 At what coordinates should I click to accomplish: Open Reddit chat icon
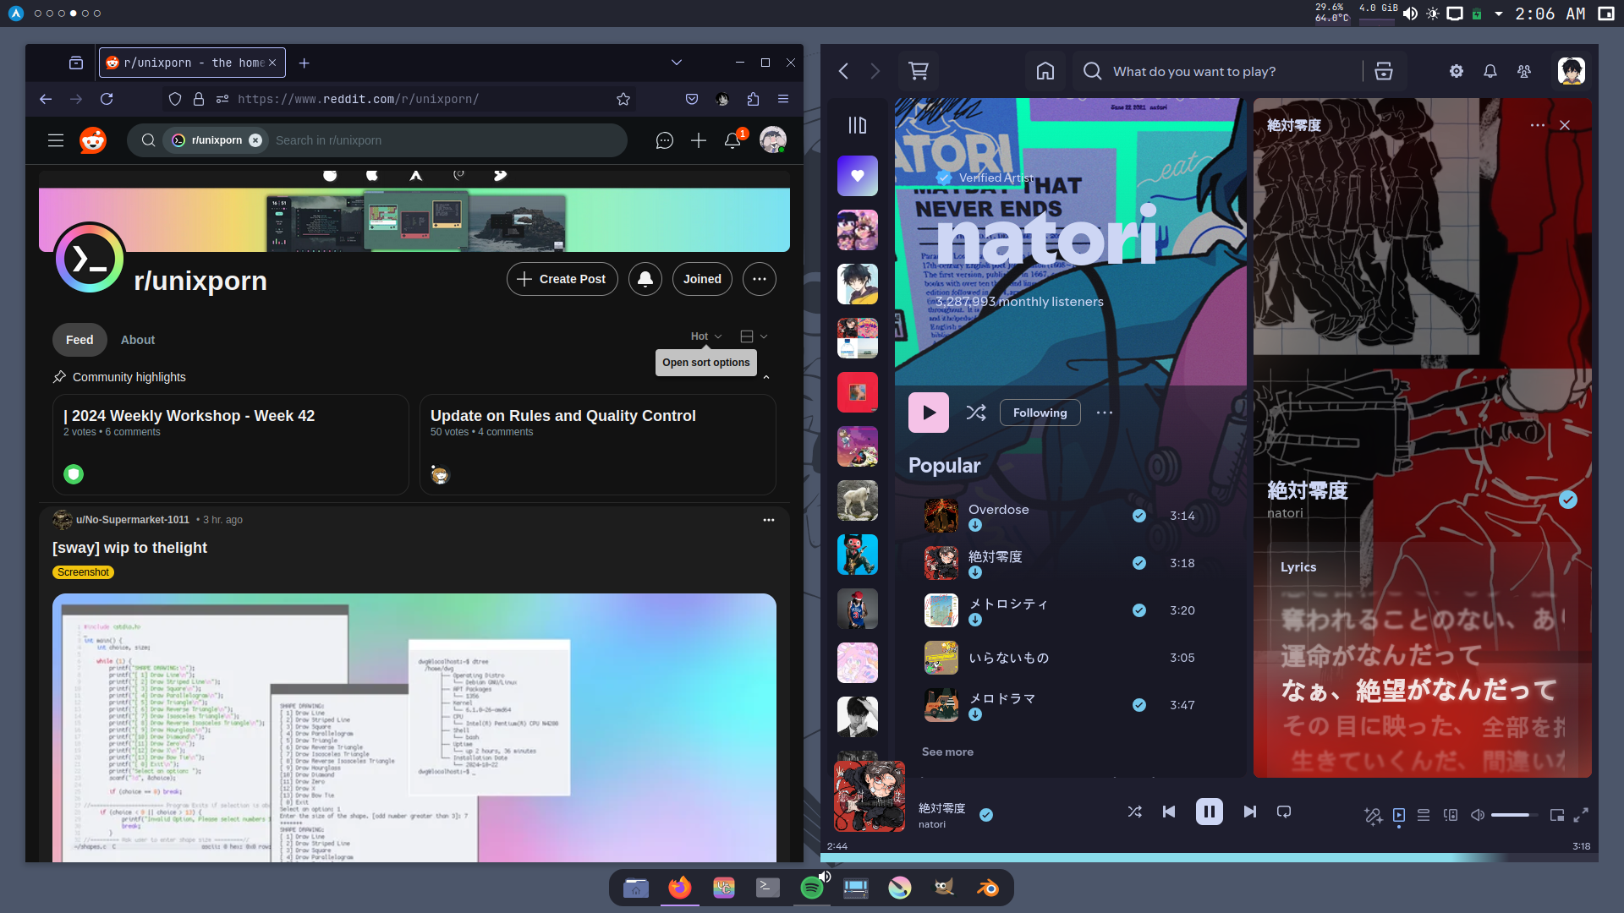click(665, 140)
